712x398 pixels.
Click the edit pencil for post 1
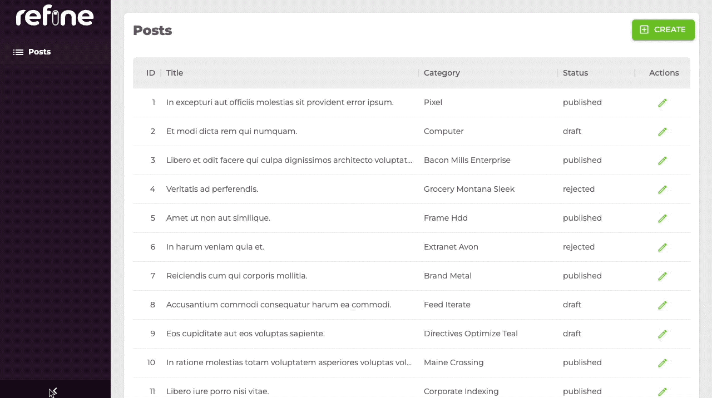(662, 103)
